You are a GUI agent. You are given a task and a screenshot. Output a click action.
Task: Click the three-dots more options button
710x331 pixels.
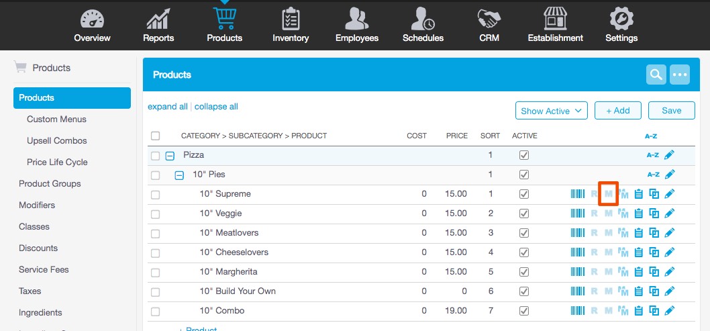680,75
